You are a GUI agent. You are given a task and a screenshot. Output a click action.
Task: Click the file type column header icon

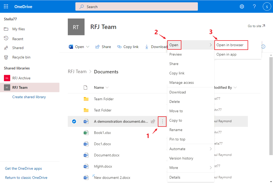[x=85, y=87]
